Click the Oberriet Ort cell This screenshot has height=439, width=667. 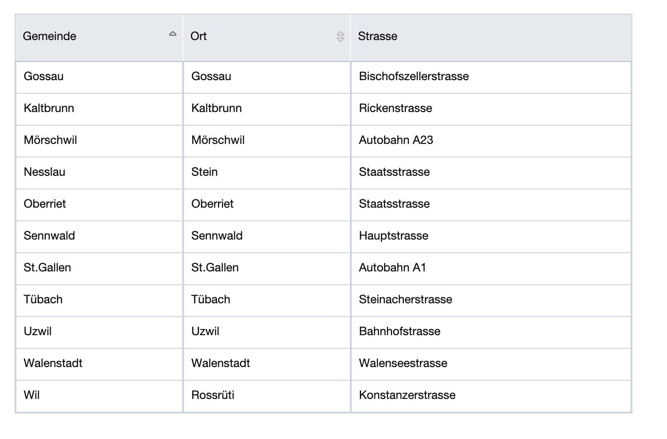[212, 204]
